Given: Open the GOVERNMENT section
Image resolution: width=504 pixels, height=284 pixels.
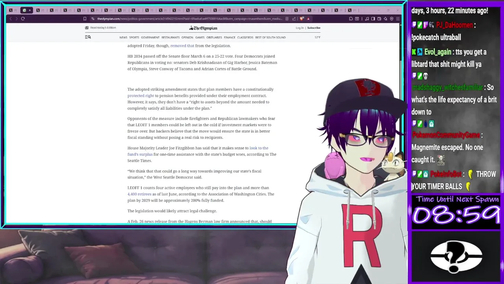Looking at the screenshot, I should pyautogui.click(x=150, y=37).
